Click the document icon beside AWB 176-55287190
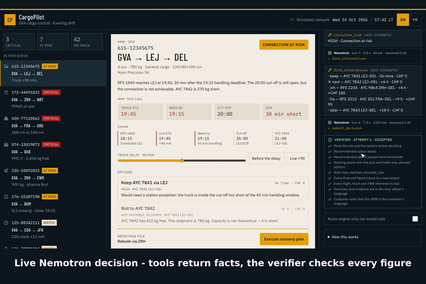 tap(6, 197)
